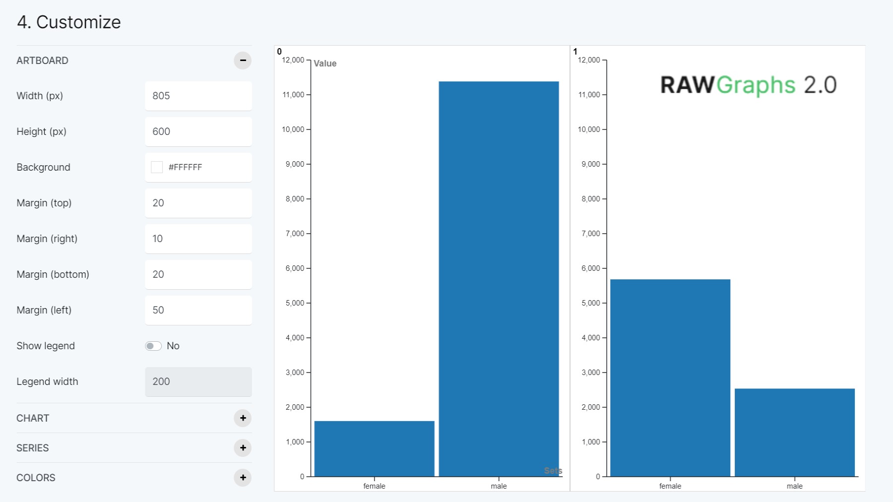Click the Background hex value #FFFFFF
893x502 pixels.
point(186,167)
